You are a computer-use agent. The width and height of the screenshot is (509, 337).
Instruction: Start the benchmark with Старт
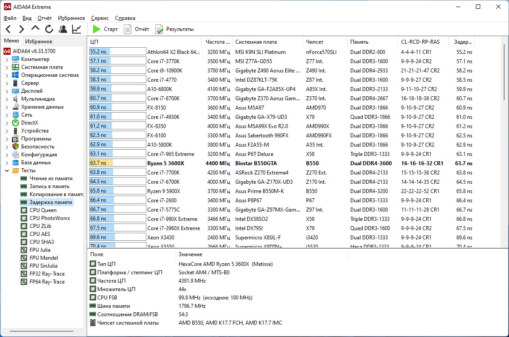[x=105, y=29]
